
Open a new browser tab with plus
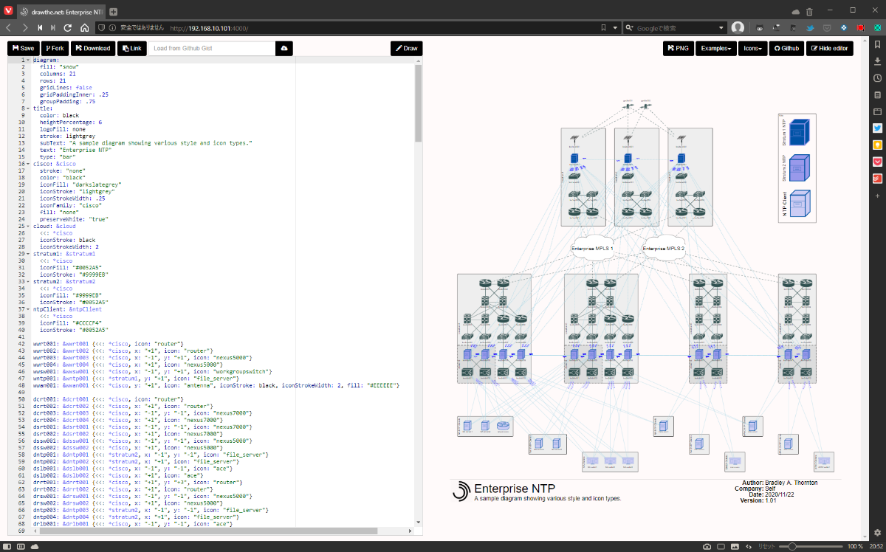click(x=113, y=12)
